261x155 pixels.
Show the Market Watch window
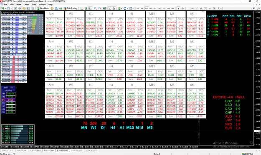(x=15, y=8)
